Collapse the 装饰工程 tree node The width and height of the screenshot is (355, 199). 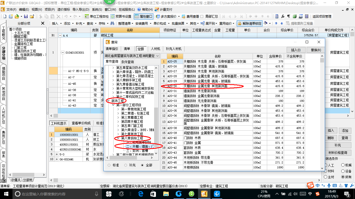(109, 101)
